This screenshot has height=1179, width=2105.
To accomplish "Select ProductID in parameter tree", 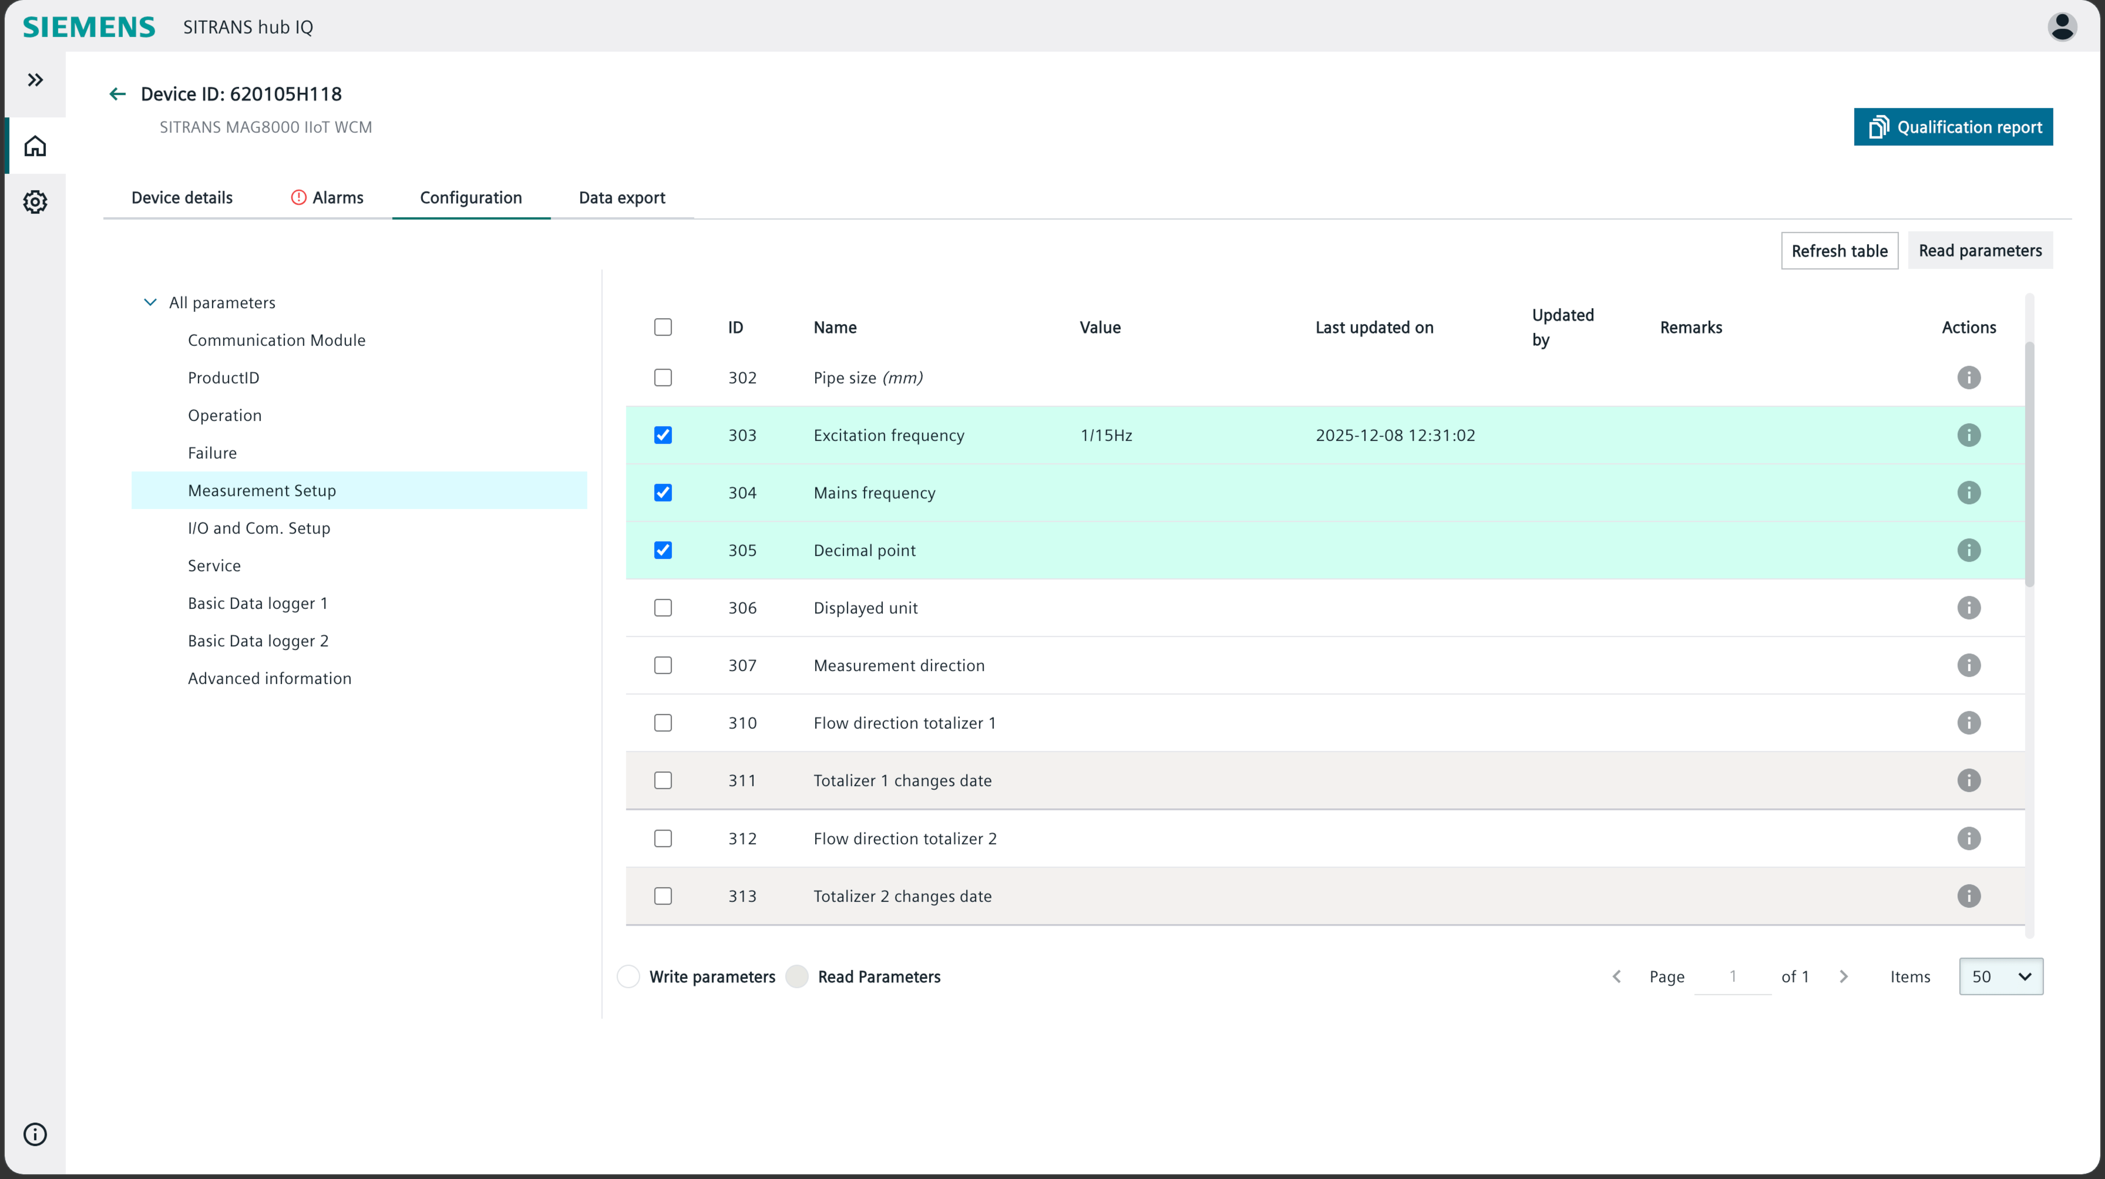I will 223,378.
